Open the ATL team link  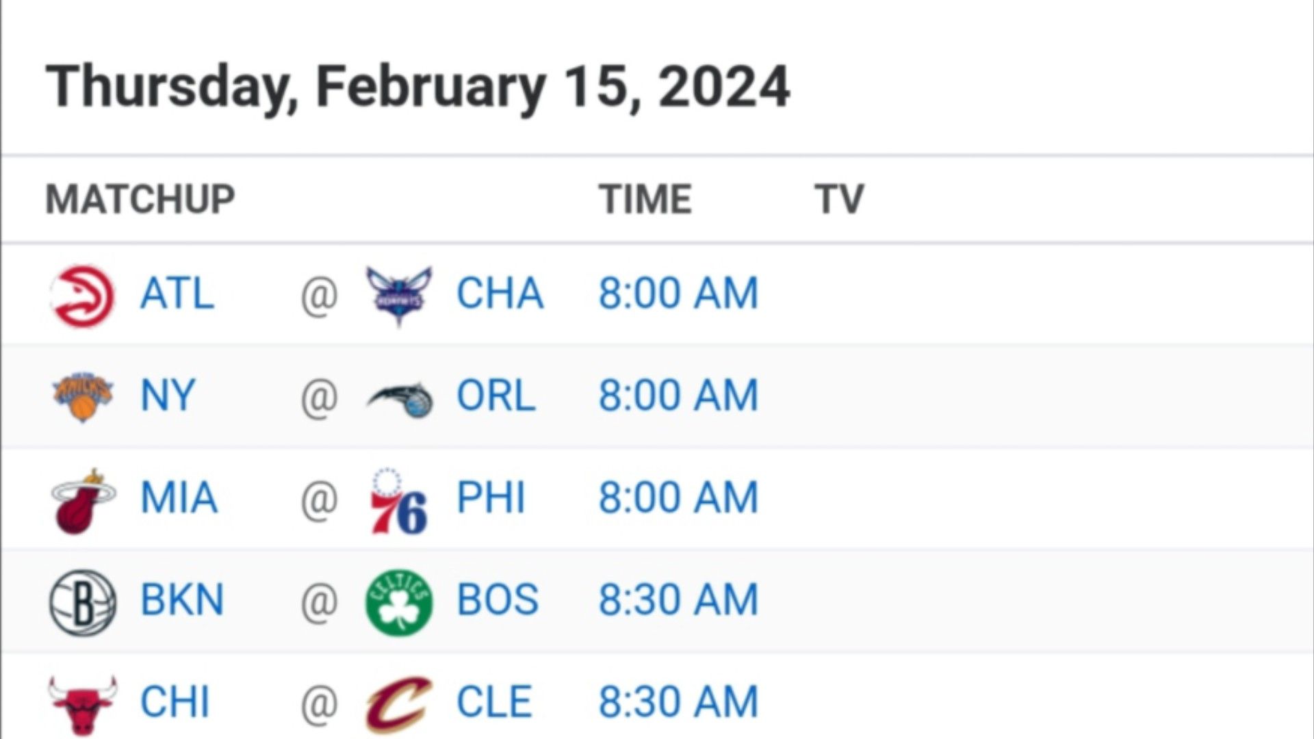pos(177,294)
